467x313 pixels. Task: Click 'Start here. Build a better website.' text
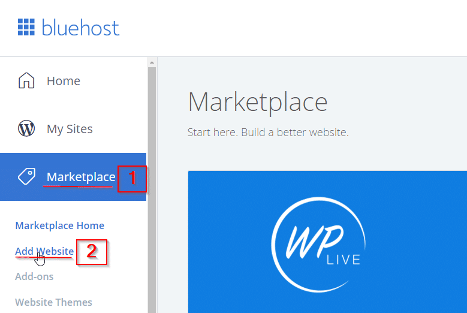coord(268,133)
